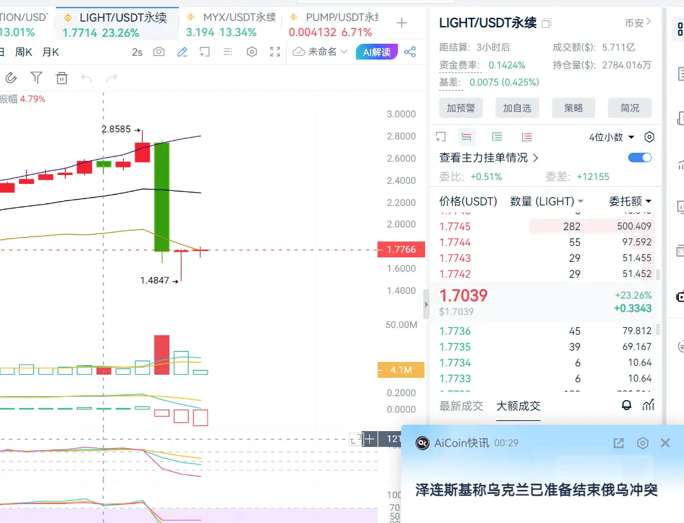
Task: Select the 月K timeframe
Action: pyautogui.click(x=51, y=52)
